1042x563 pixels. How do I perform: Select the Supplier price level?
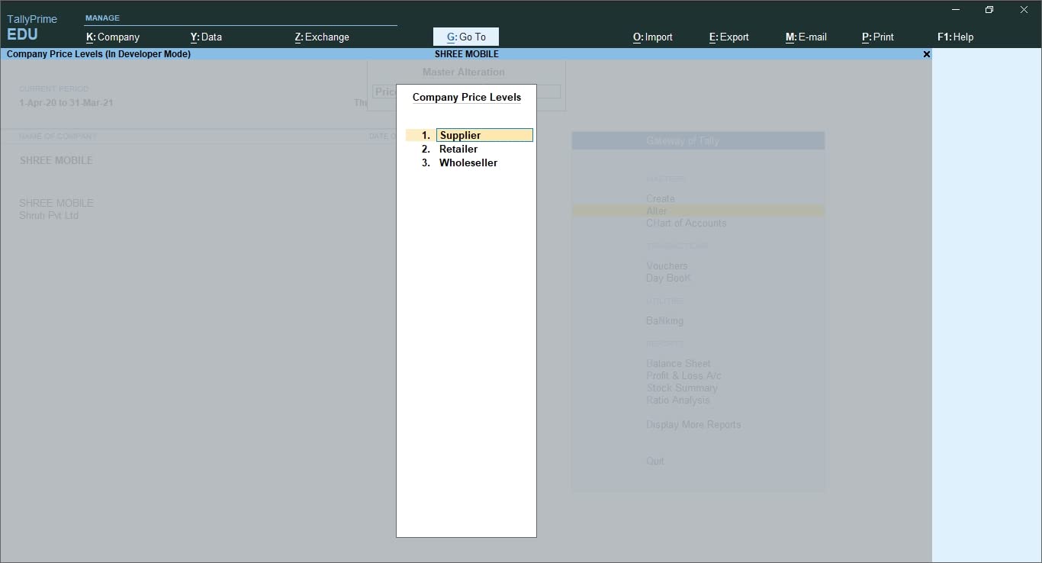point(460,135)
